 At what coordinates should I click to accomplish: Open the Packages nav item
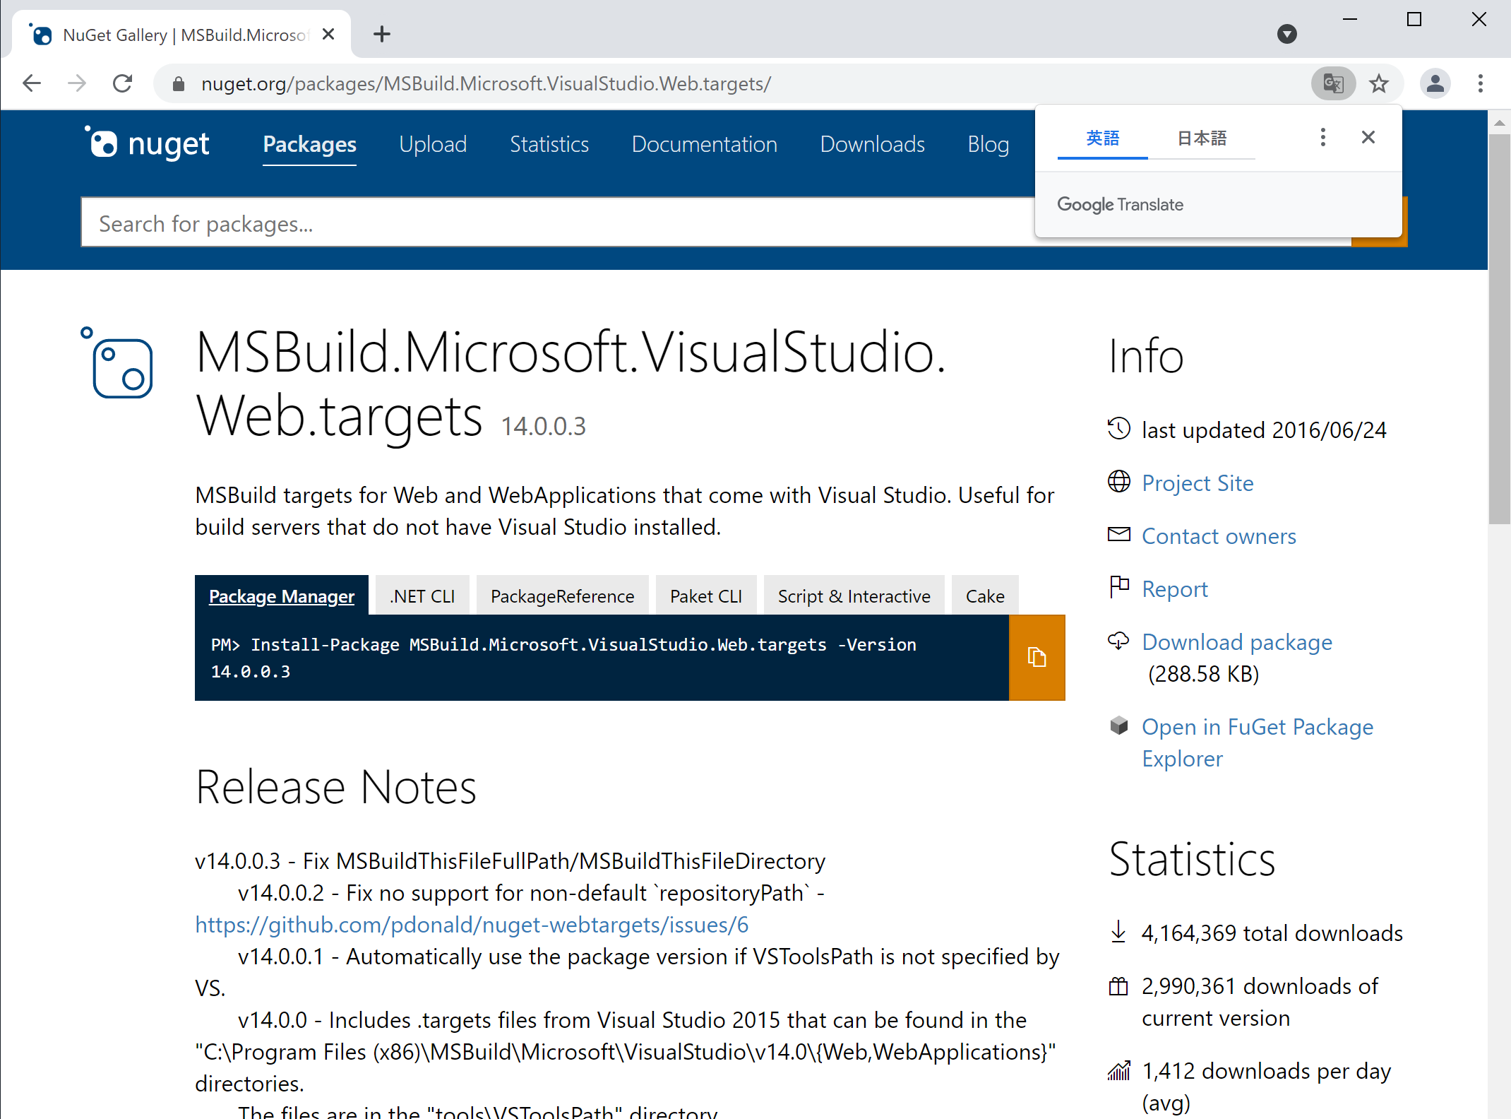[x=309, y=145]
